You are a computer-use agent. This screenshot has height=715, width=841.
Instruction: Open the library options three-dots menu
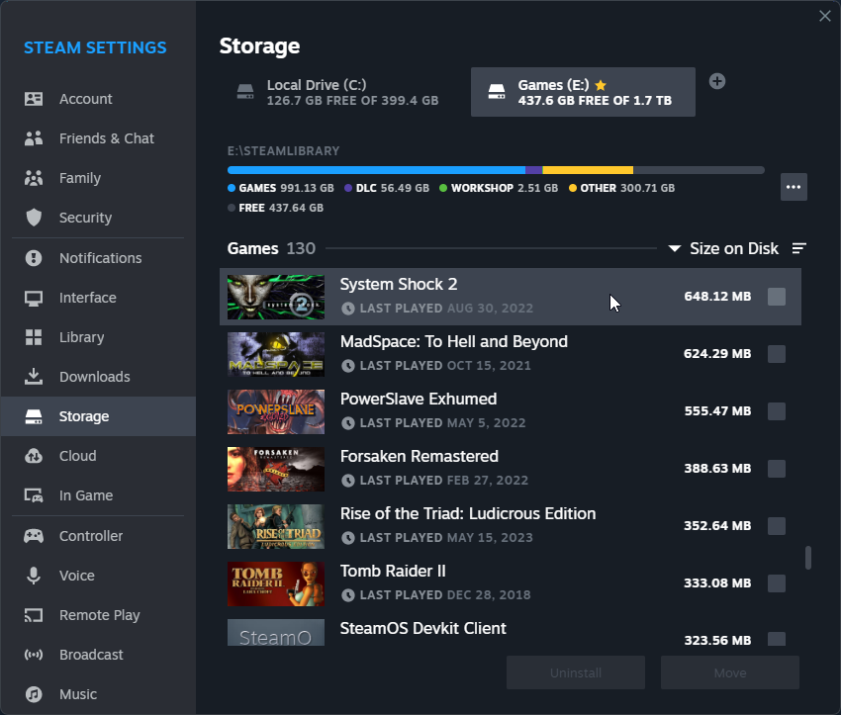[794, 187]
